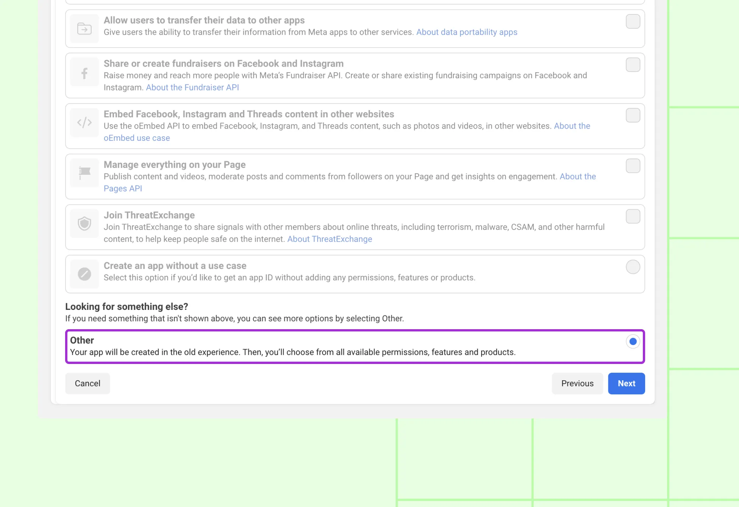Viewport: 739px width, 507px height.
Task: Click the shield icon for ThreatExchange
Action: click(x=84, y=224)
